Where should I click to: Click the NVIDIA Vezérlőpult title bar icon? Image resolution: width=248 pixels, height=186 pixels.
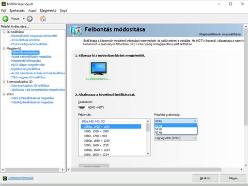point(4,4)
